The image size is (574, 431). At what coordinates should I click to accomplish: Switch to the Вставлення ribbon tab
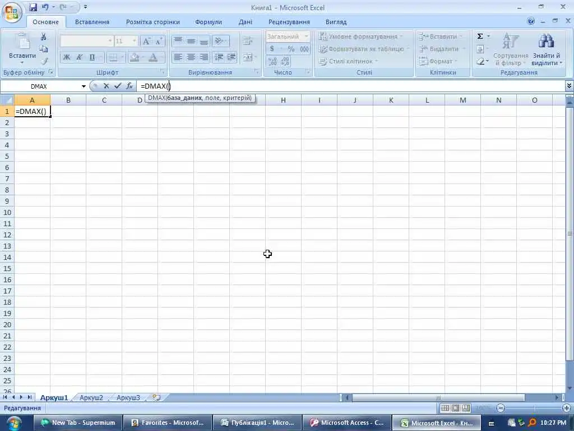[92, 22]
